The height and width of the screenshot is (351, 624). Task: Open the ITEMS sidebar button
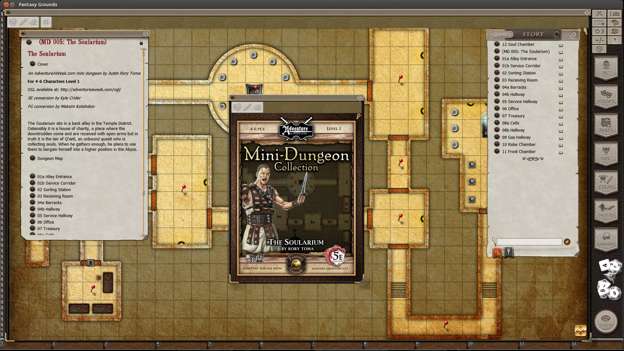[x=606, y=182]
